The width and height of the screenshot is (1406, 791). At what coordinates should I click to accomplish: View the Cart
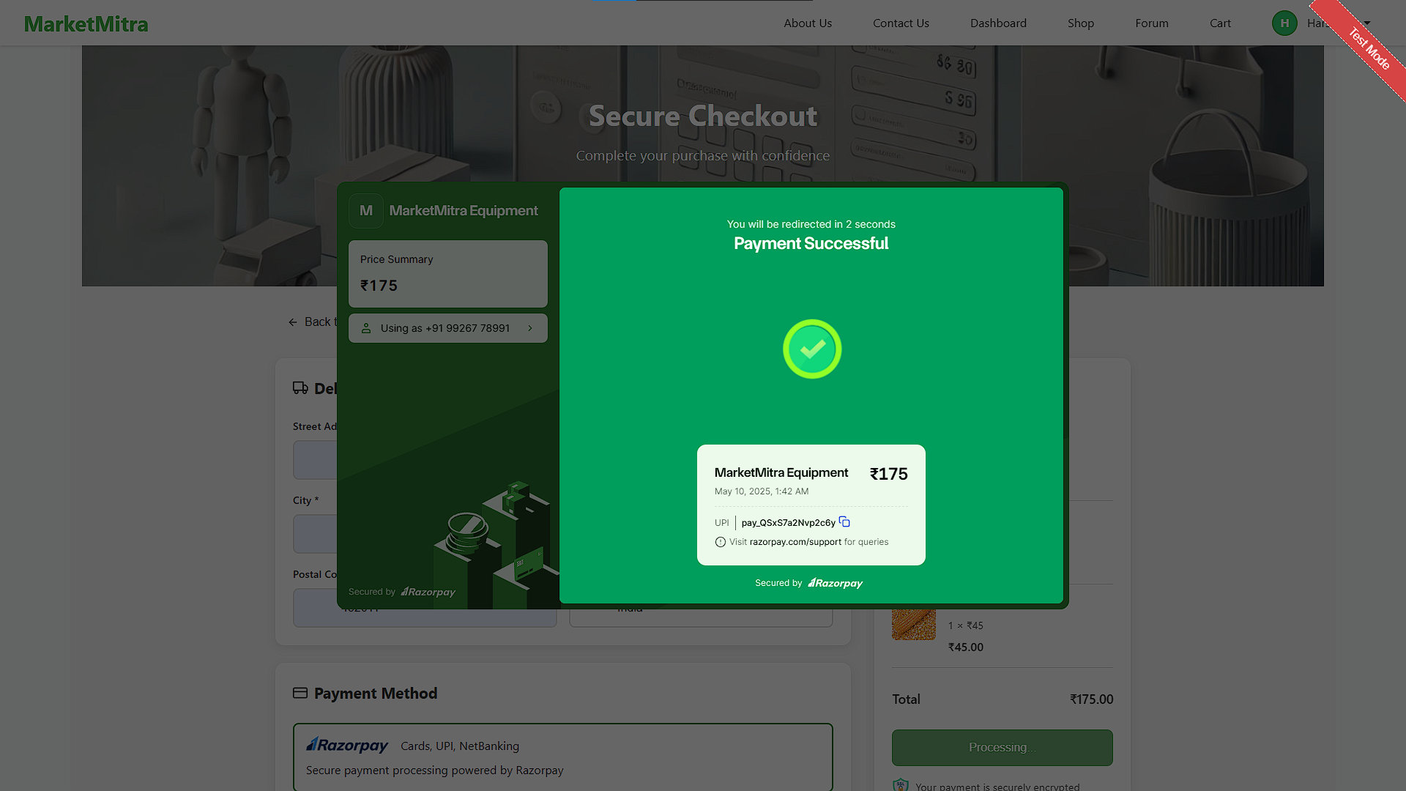click(1220, 23)
